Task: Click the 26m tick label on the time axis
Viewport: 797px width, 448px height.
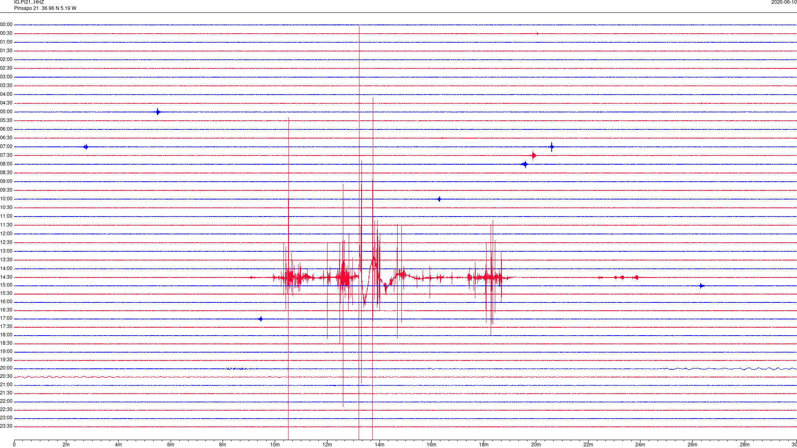Action: click(692, 445)
